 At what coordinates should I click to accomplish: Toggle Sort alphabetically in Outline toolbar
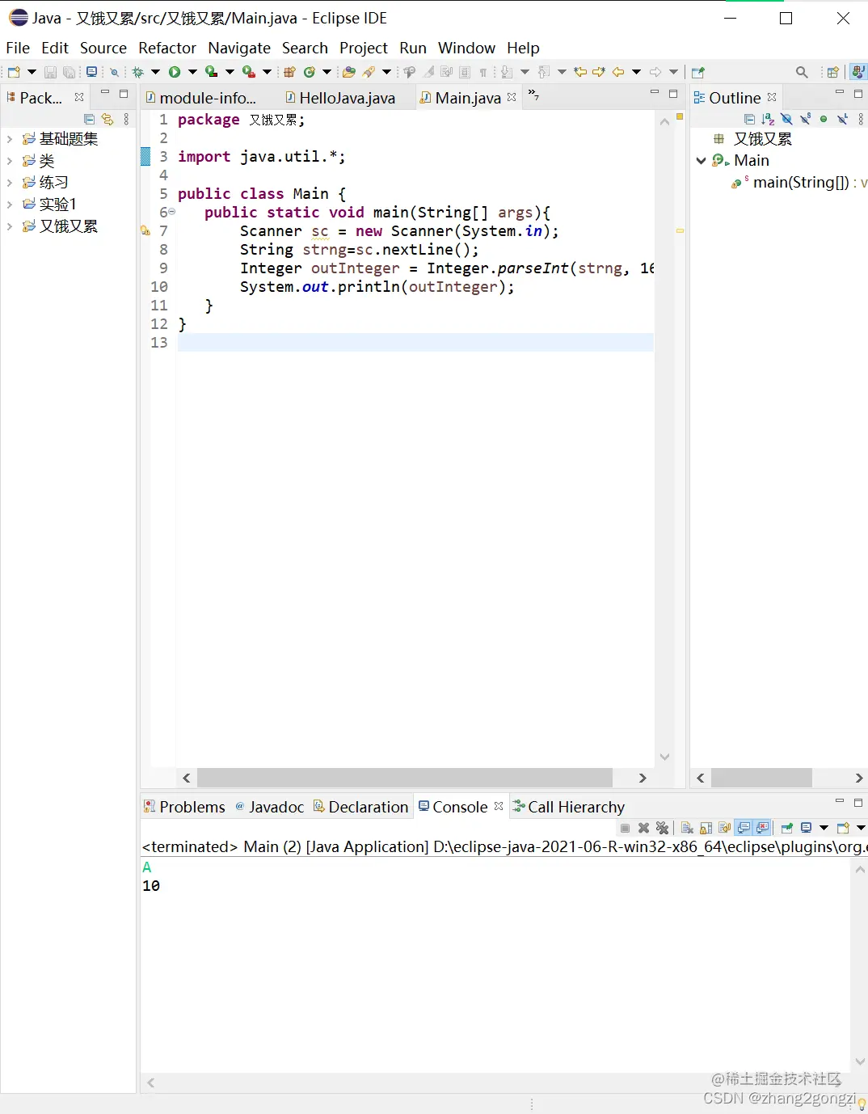768,120
